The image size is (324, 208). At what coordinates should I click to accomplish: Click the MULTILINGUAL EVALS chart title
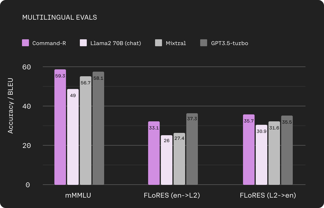[60, 17]
